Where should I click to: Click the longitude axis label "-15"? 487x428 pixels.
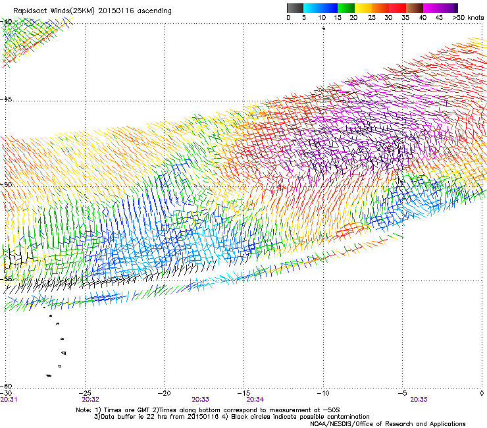pyautogui.click(x=244, y=393)
